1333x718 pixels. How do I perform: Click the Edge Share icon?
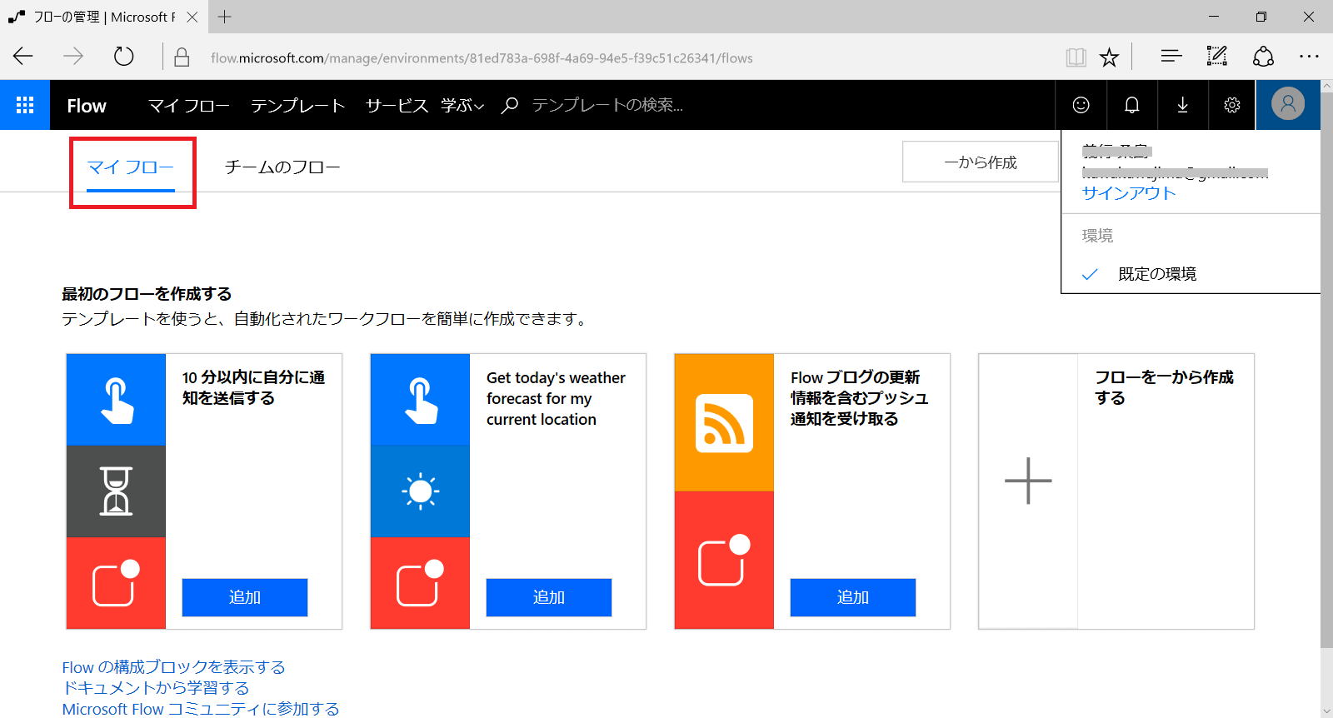[1263, 57]
